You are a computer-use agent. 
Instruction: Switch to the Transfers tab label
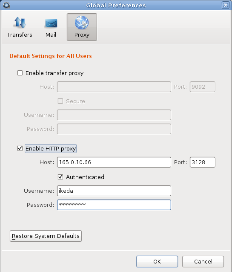[20, 35]
